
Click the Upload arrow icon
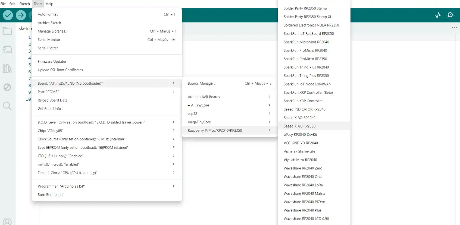(21, 15)
